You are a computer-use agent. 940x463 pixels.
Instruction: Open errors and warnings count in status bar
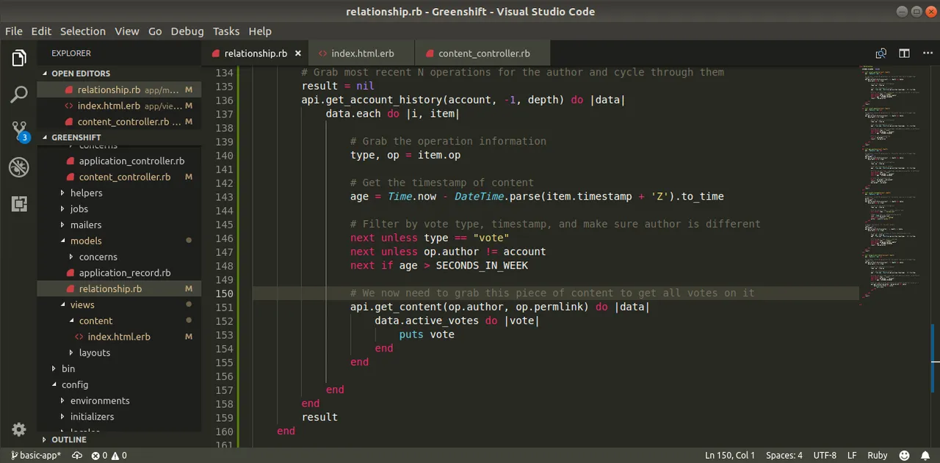click(109, 456)
